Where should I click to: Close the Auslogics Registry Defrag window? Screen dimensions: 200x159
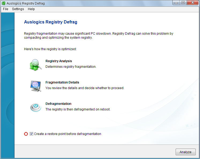click(193, 3)
